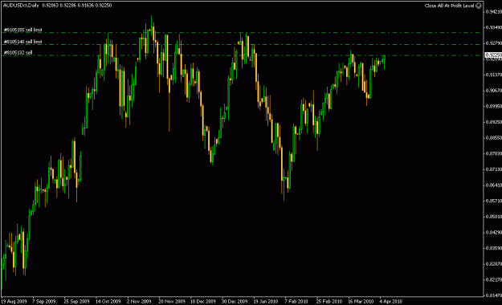Image resolution: width=502 pixels, height=305 pixels.
Task: Click the 'AUDUSDct,Daily' chart title text
Action: pyautogui.click(x=21, y=5)
